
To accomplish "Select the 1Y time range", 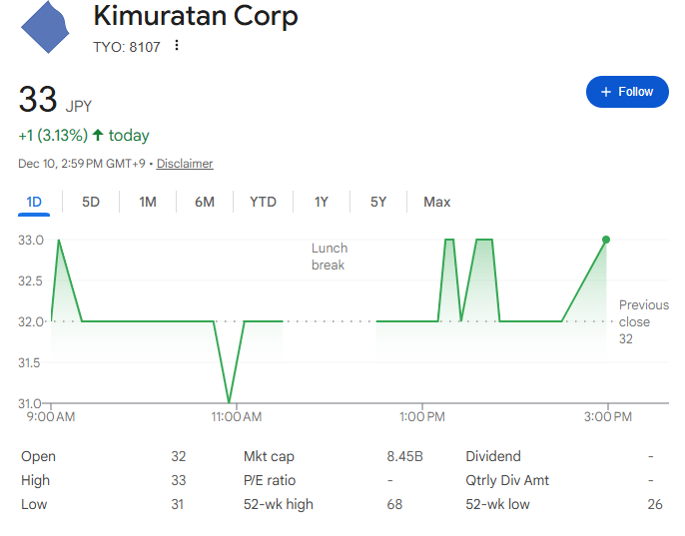I will click(322, 202).
